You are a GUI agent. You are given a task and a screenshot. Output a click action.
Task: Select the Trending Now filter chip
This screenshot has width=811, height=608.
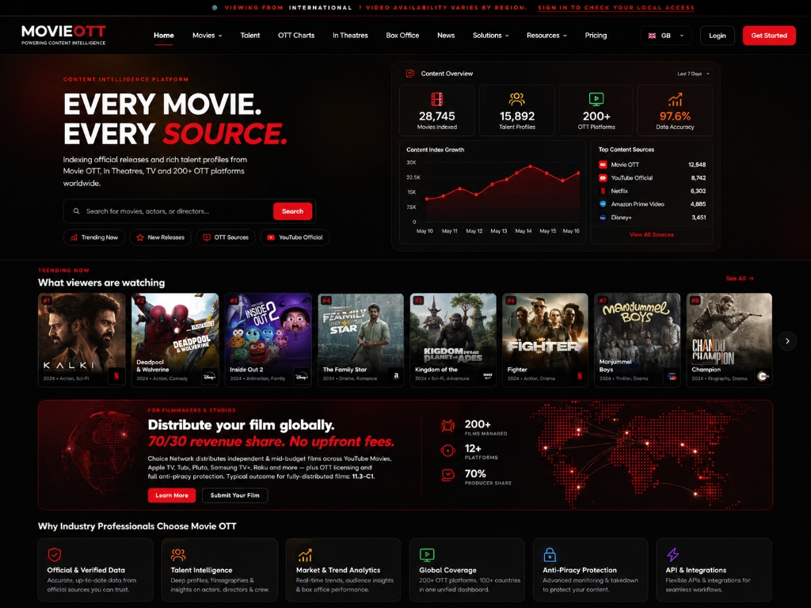94,237
